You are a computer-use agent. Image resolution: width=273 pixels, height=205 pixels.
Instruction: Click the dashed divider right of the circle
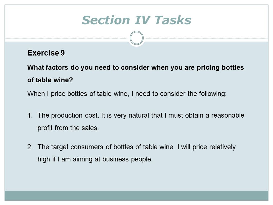coord(207,38)
